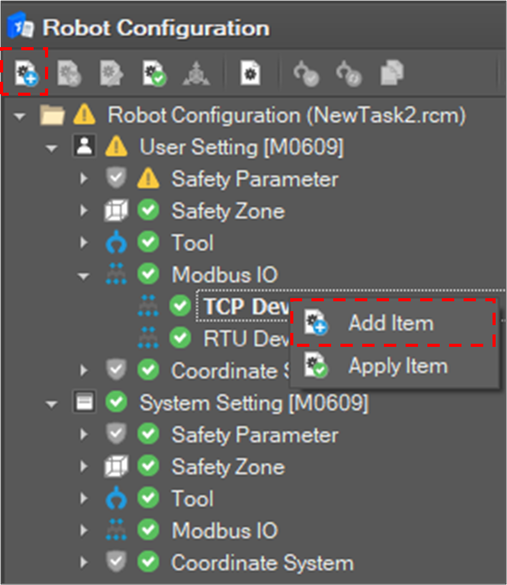Expand the Tool node under System Setting
The width and height of the screenshot is (507, 585).
tap(83, 498)
